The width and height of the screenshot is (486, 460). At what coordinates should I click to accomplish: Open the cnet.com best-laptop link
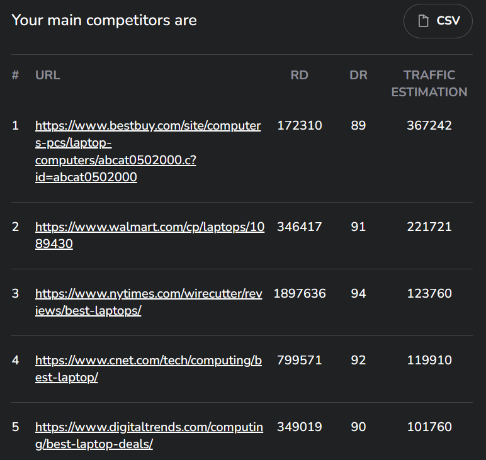click(x=149, y=369)
